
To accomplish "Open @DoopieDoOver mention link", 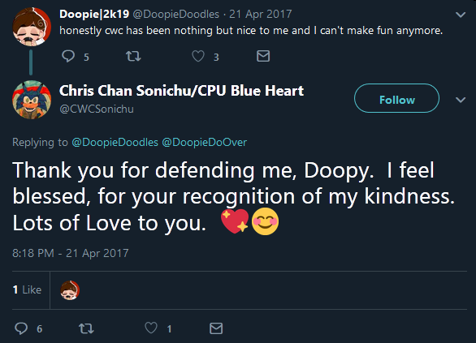I will (205, 142).
